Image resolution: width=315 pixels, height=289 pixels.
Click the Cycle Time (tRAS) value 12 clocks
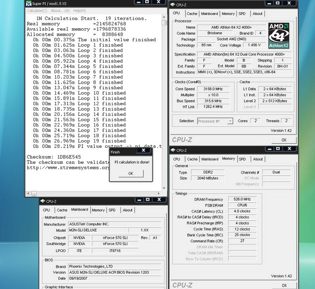242,229
